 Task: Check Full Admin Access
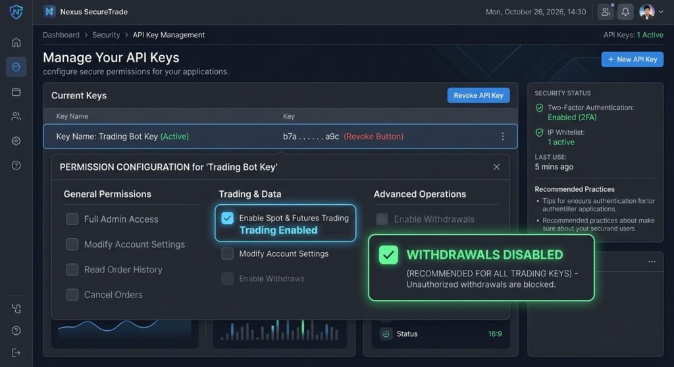(72, 219)
